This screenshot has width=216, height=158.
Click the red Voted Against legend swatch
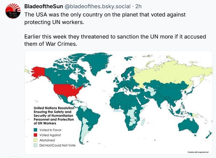36,135
